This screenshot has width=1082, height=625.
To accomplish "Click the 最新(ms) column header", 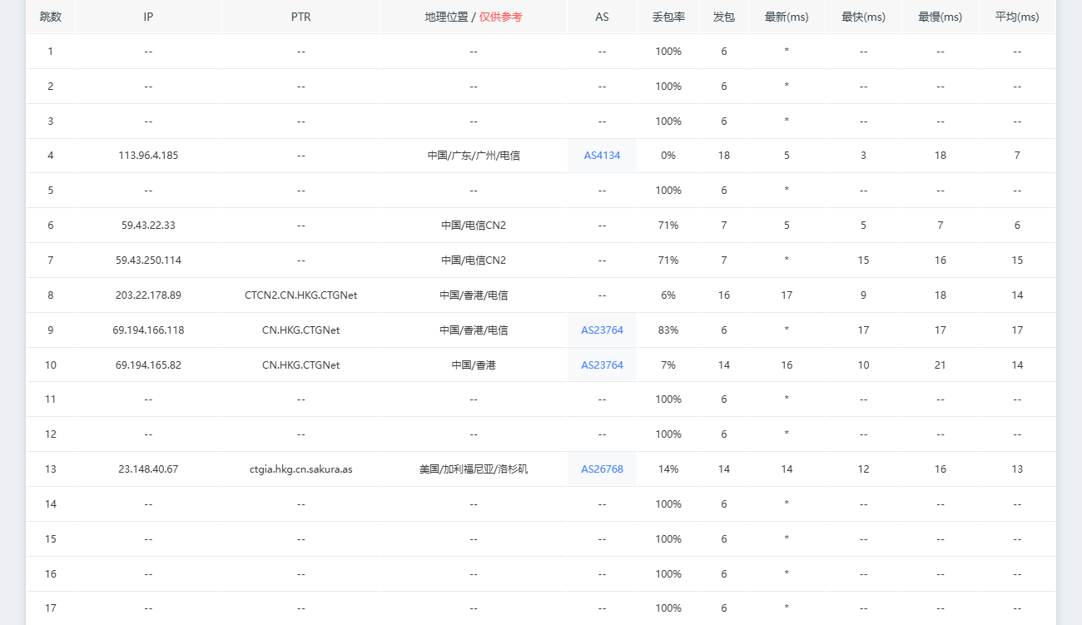I will tap(787, 17).
